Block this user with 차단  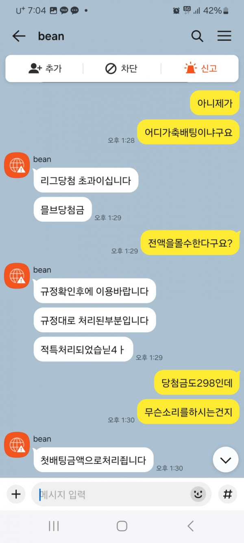click(121, 68)
